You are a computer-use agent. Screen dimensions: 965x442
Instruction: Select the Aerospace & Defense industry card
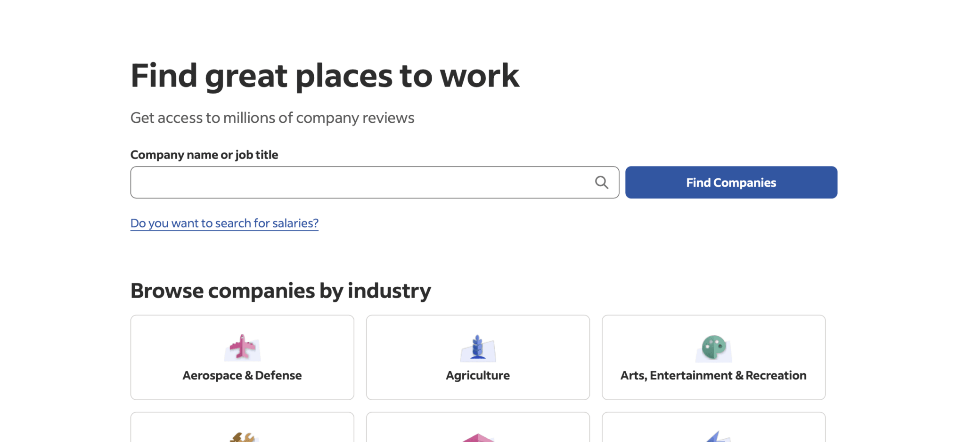pos(242,357)
